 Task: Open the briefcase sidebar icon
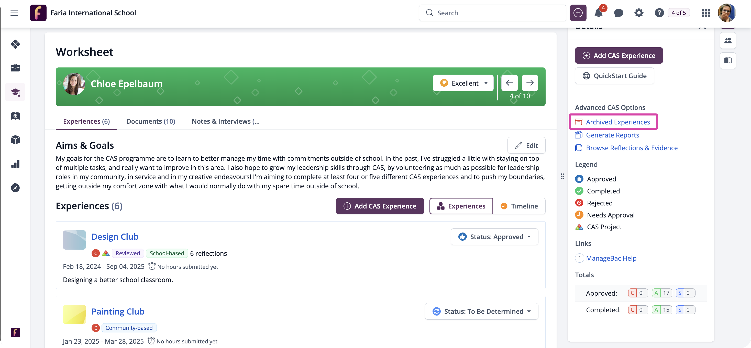(15, 68)
